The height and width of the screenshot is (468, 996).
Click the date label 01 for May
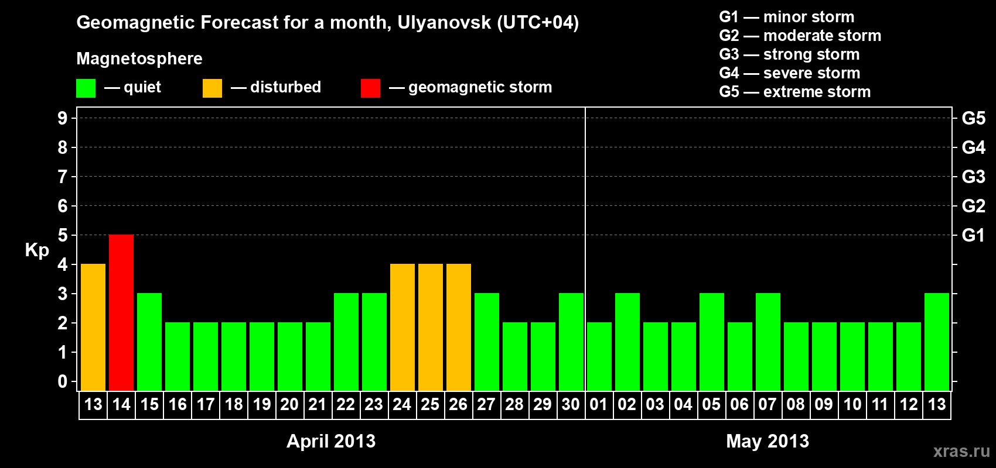click(599, 405)
